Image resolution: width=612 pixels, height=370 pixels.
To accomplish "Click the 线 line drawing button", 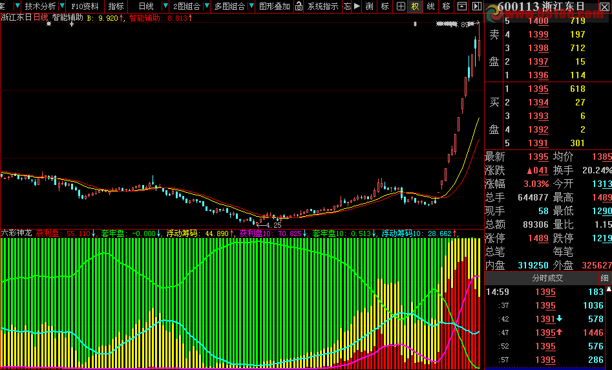I will click(x=430, y=6).
